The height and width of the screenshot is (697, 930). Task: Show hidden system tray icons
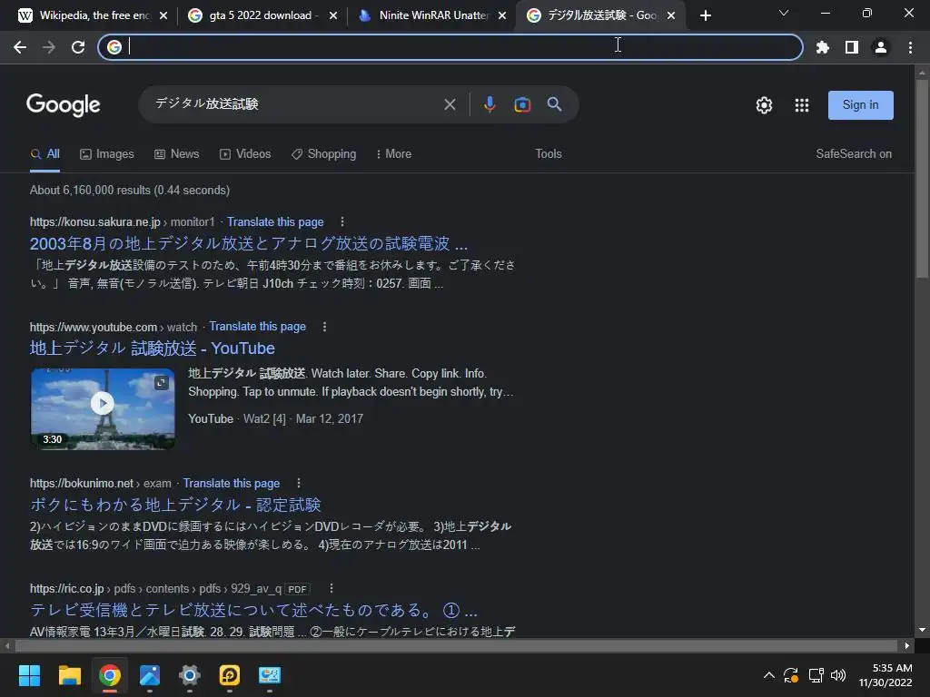[x=768, y=675]
